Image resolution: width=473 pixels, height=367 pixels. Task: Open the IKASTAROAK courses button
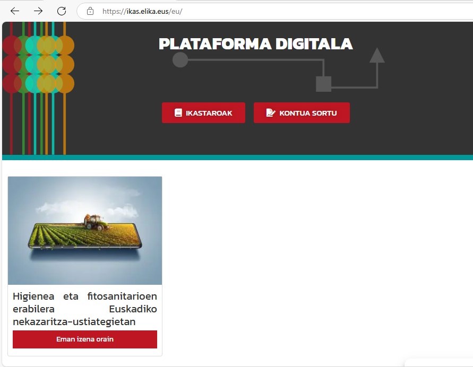coord(203,113)
